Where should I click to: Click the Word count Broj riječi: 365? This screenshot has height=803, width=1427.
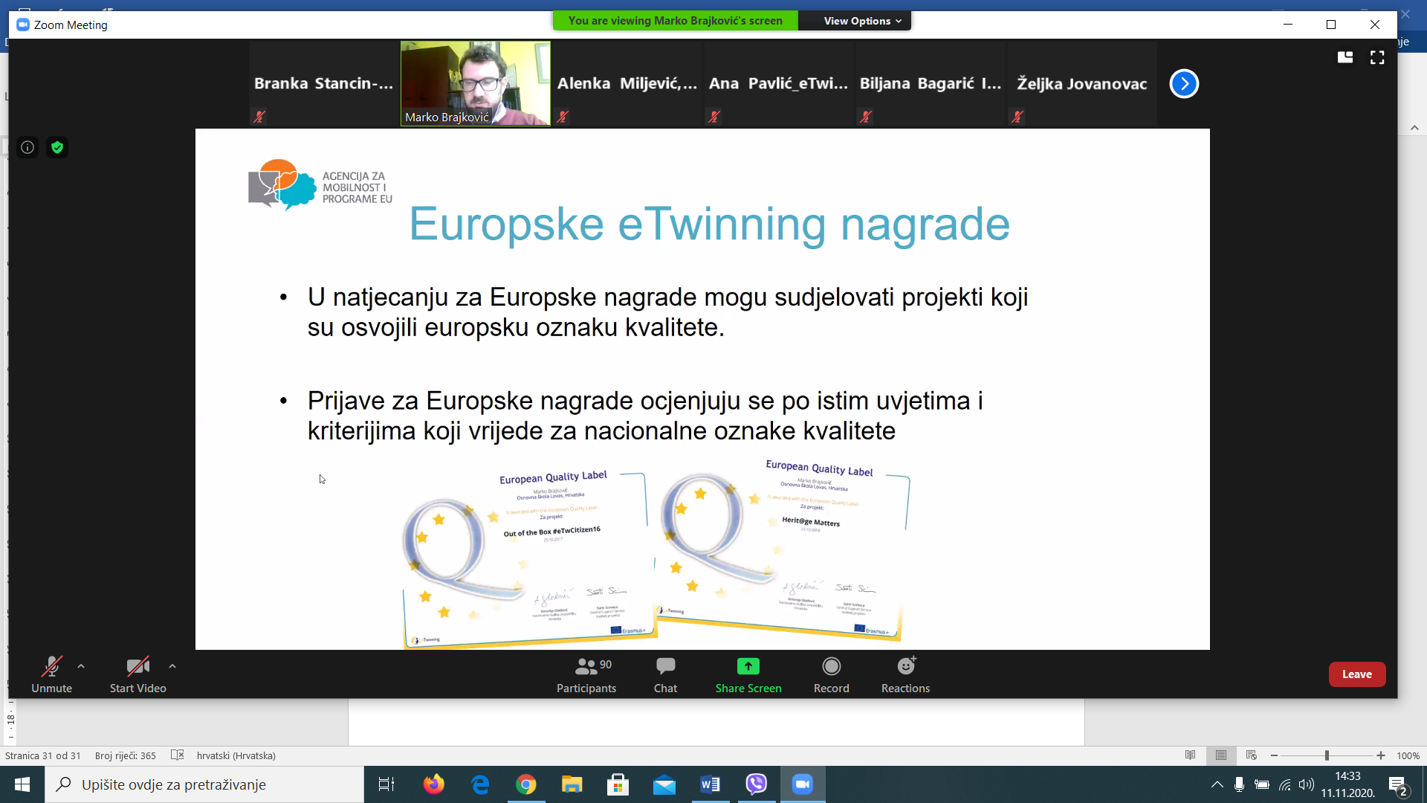click(126, 755)
